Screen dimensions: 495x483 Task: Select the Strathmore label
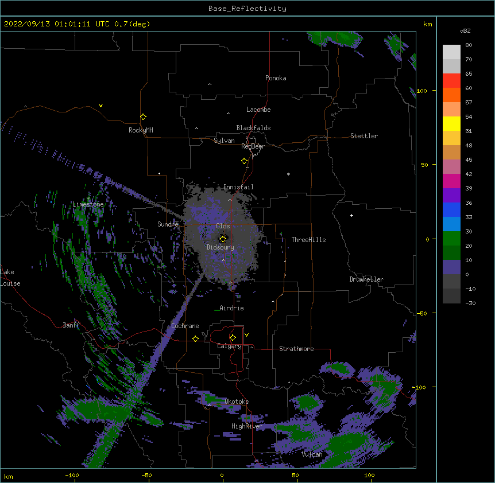(x=296, y=349)
